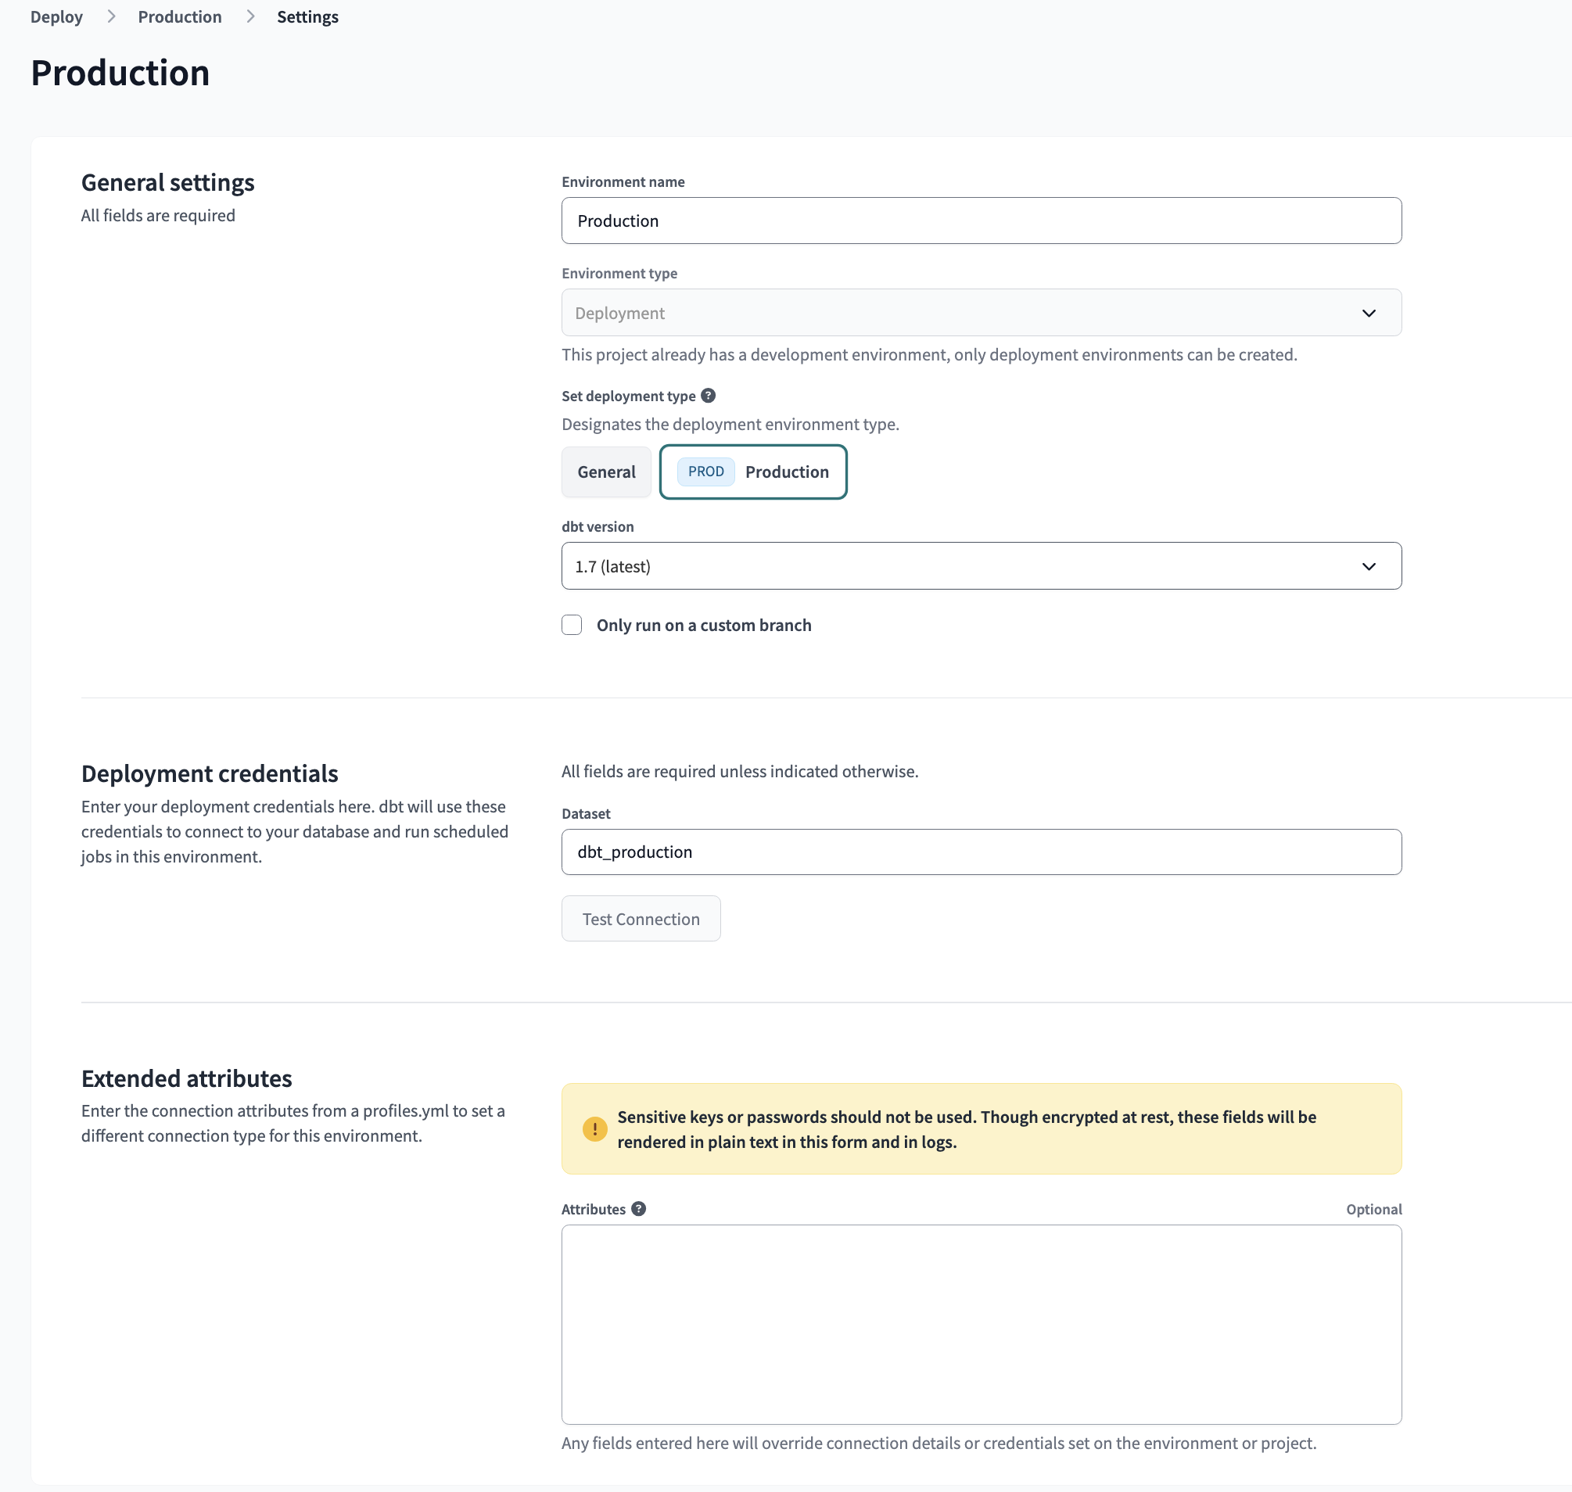Enable Only run on a custom branch
1572x1492 pixels.
pyautogui.click(x=572, y=625)
